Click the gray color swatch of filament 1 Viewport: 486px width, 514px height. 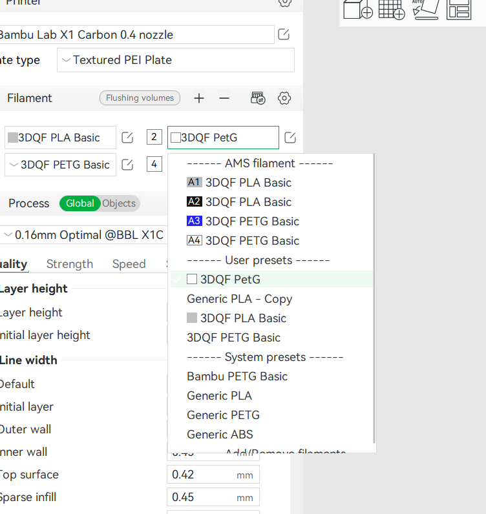[12, 138]
